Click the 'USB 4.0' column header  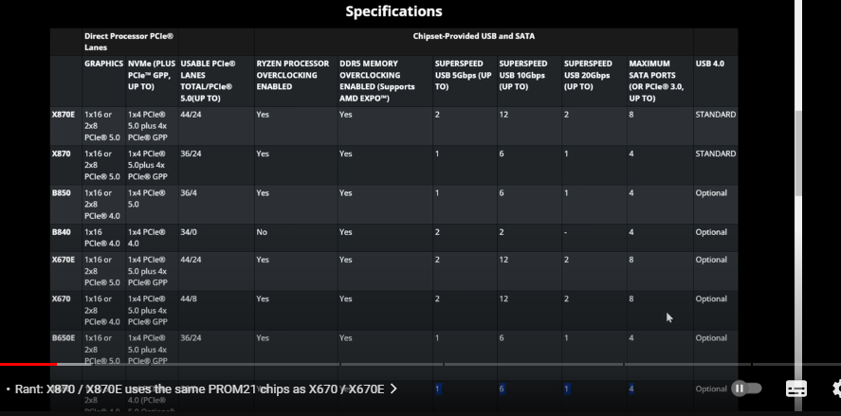[709, 63]
